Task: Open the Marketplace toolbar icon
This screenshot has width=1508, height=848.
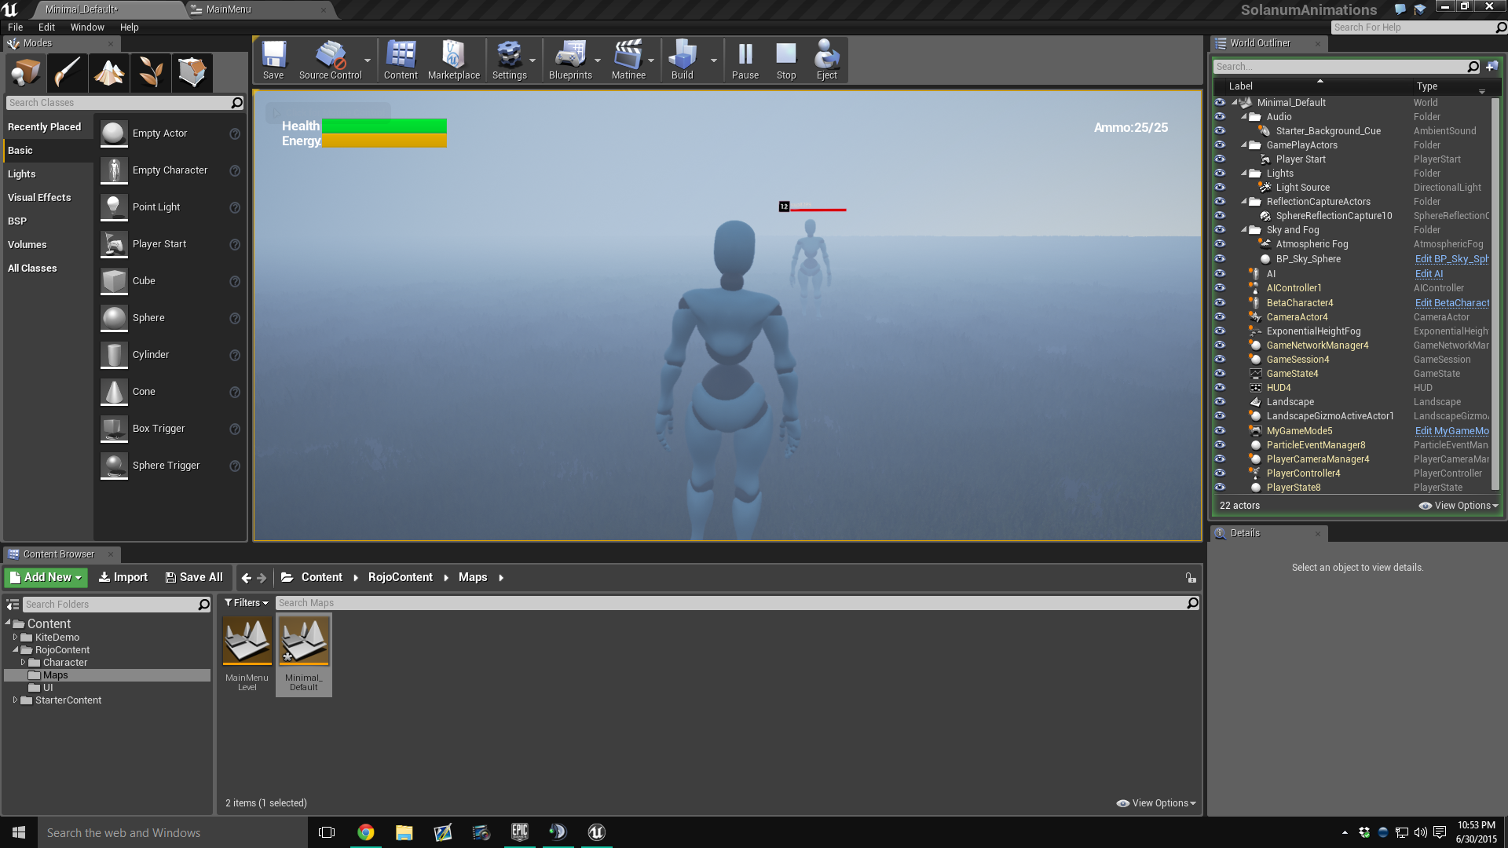Action: click(454, 60)
